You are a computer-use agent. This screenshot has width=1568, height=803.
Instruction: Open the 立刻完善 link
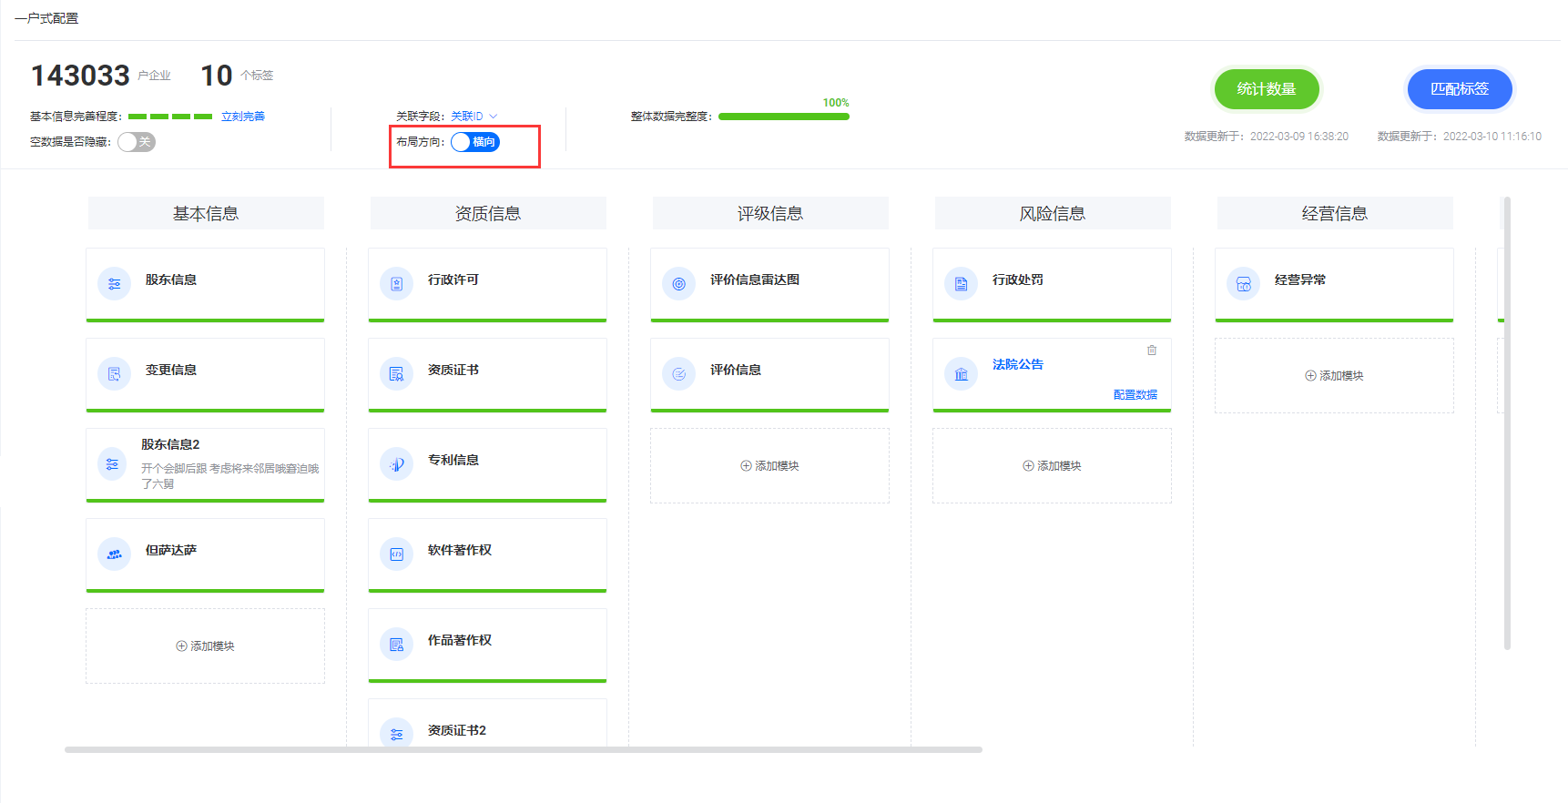coord(243,117)
